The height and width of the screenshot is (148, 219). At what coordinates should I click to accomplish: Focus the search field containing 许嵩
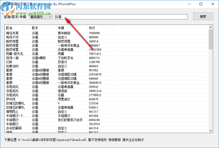click(x=121, y=17)
